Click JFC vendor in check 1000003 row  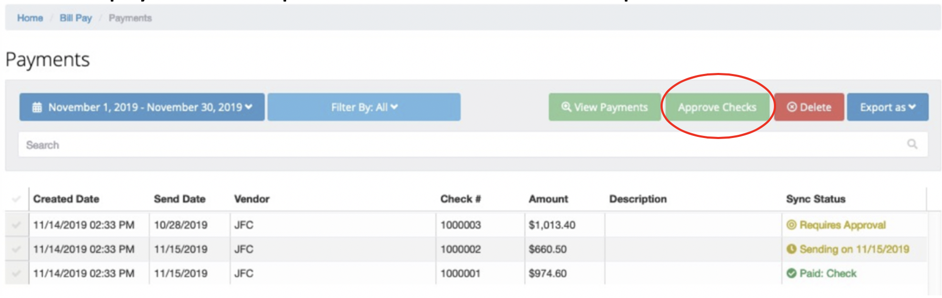(x=244, y=225)
